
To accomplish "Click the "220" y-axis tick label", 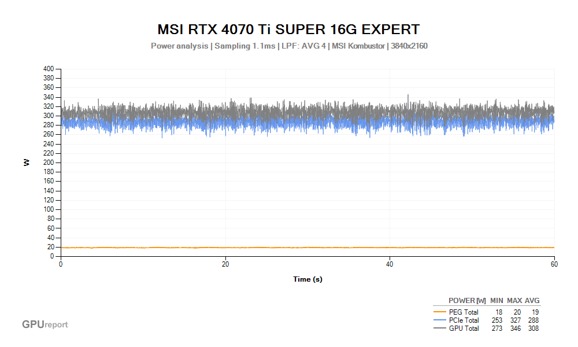I will click(x=49, y=153).
